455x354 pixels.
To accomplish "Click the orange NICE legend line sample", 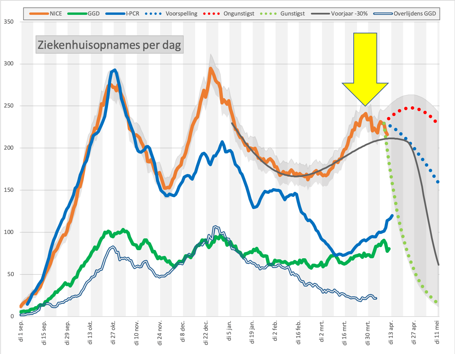I will click(x=39, y=14).
